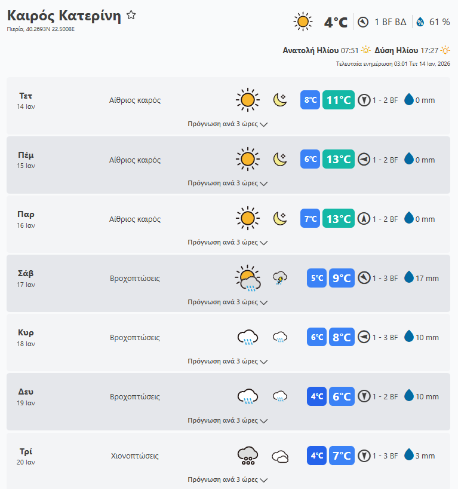This screenshot has height=489, width=458.
Task: Click the thunderstorm night icon for Saturday 17 Ιαν
Action: click(280, 278)
